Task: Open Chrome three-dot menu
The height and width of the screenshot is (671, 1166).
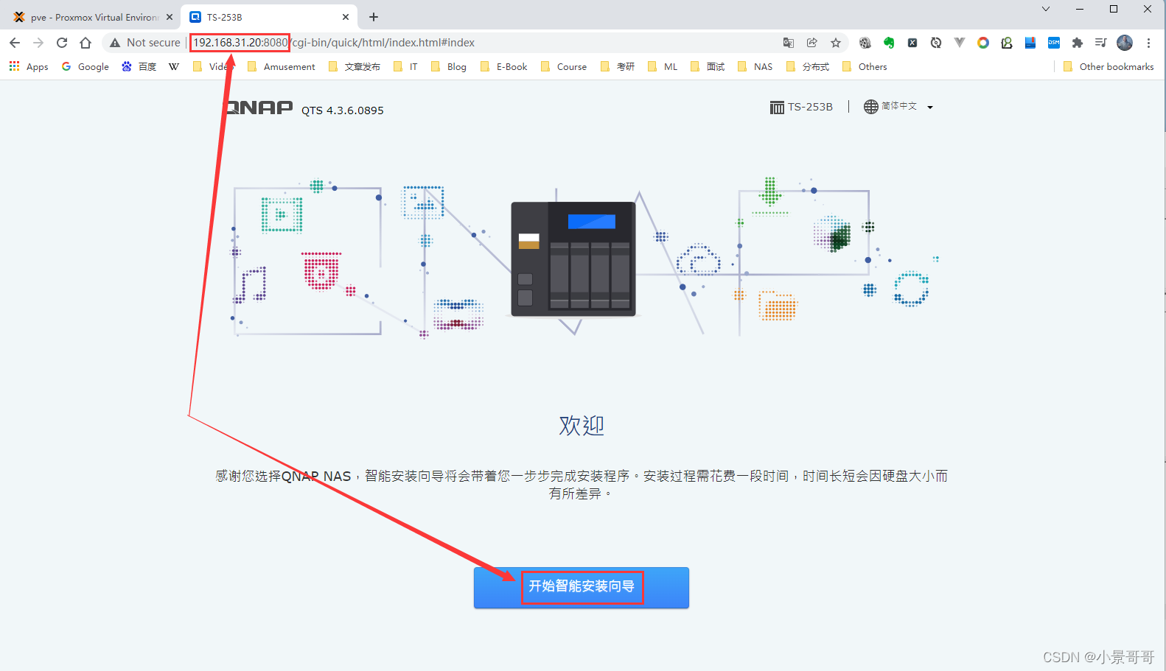Action: click(x=1148, y=43)
